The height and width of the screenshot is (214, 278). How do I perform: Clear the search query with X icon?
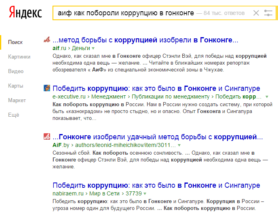point(256,13)
